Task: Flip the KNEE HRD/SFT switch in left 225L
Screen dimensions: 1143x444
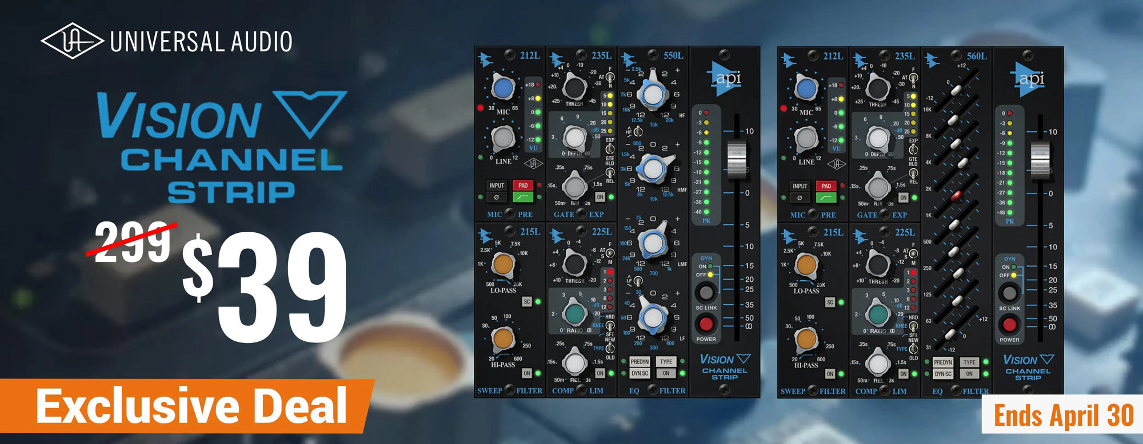Action: click(x=610, y=325)
